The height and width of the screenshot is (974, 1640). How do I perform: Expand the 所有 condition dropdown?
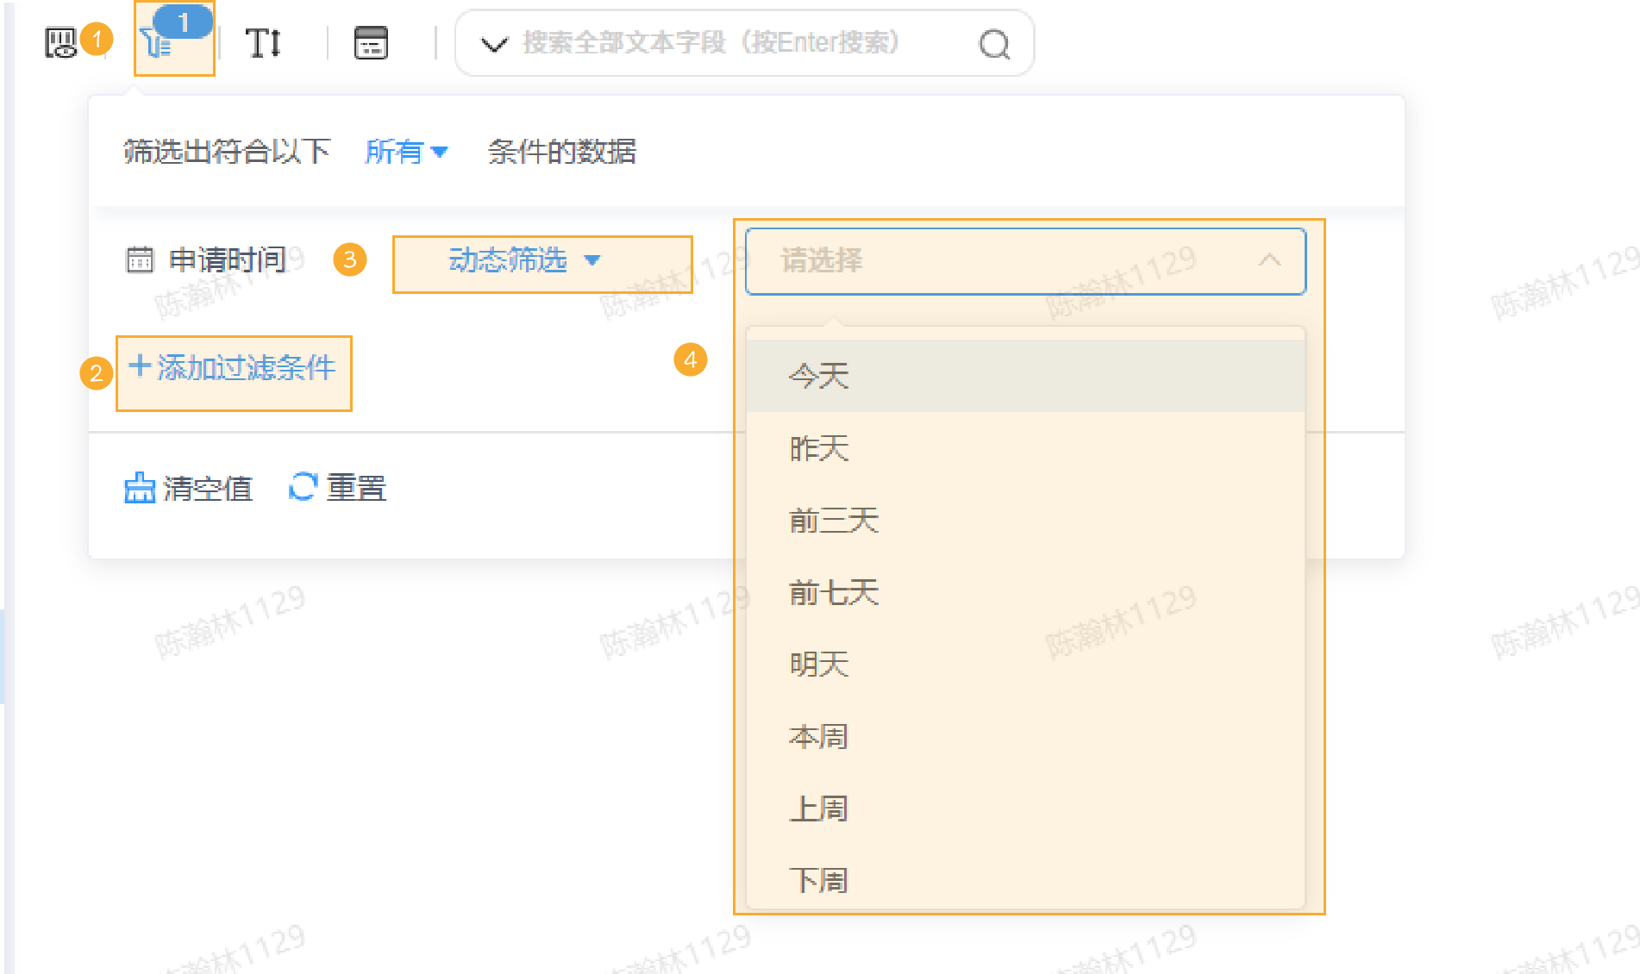[x=407, y=152]
